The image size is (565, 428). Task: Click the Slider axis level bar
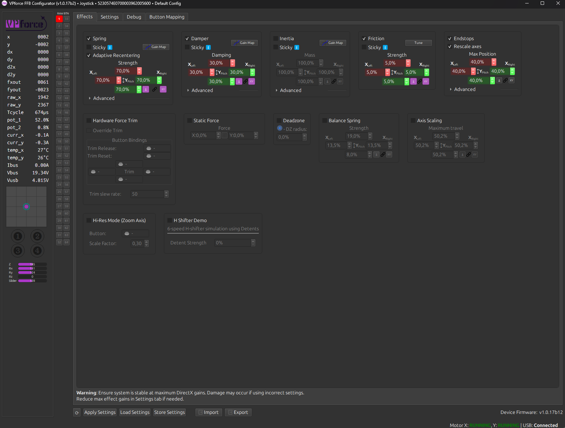pos(33,281)
